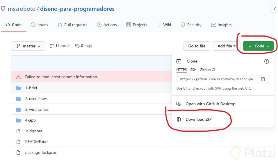Click 'Use Git or checkout with SVN' text
278x162 pixels.
(x=214, y=88)
